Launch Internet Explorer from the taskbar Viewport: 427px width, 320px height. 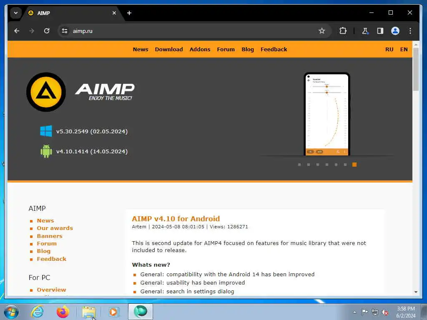pos(37,312)
